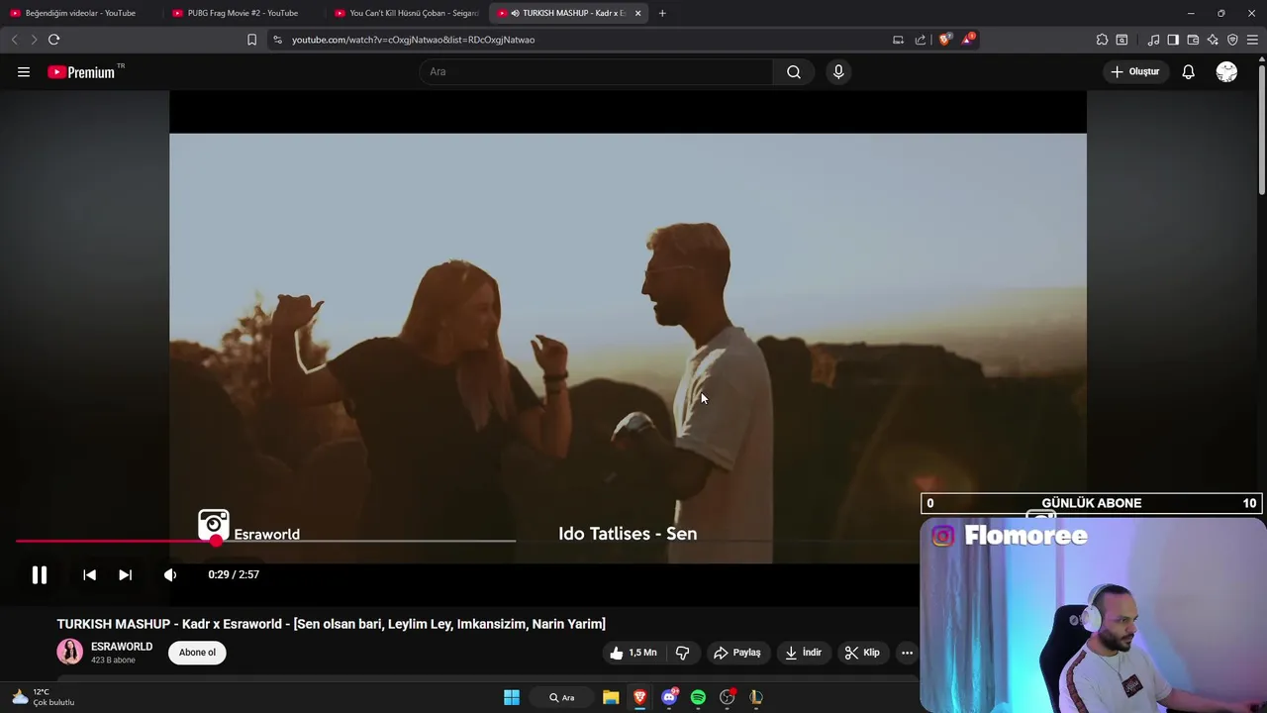The image size is (1267, 713).
Task: Open File Explorer from taskbar
Action: (x=611, y=698)
